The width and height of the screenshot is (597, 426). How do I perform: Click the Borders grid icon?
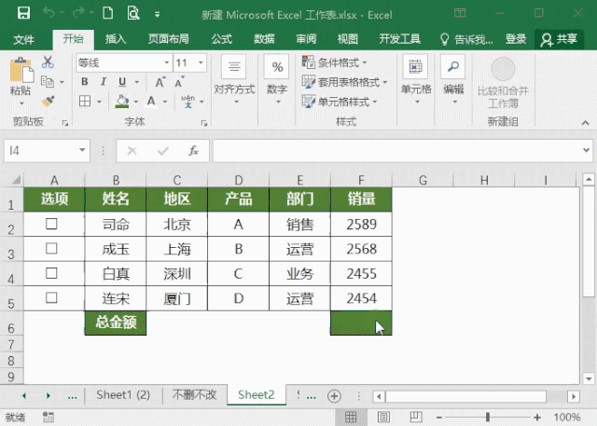coord(85,102)
